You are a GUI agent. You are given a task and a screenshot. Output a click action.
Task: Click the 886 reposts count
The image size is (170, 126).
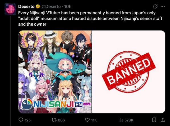pyautogui.click(x=61, y=120)
